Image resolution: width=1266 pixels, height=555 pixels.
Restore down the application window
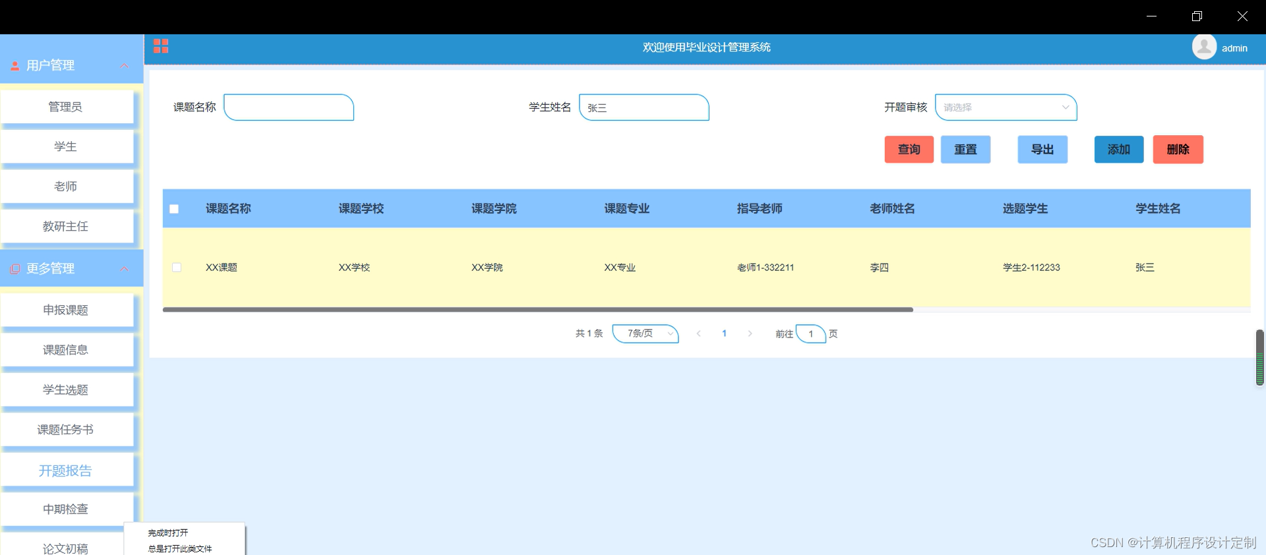click(1197, 16)
